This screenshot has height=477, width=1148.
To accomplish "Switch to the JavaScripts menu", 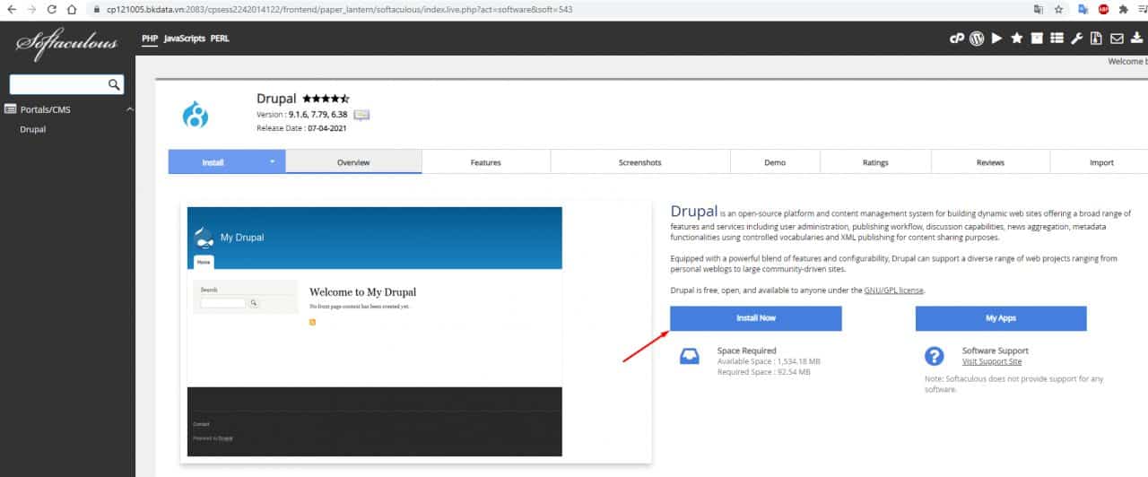I will pyautogui.click(x=185, y=39).
